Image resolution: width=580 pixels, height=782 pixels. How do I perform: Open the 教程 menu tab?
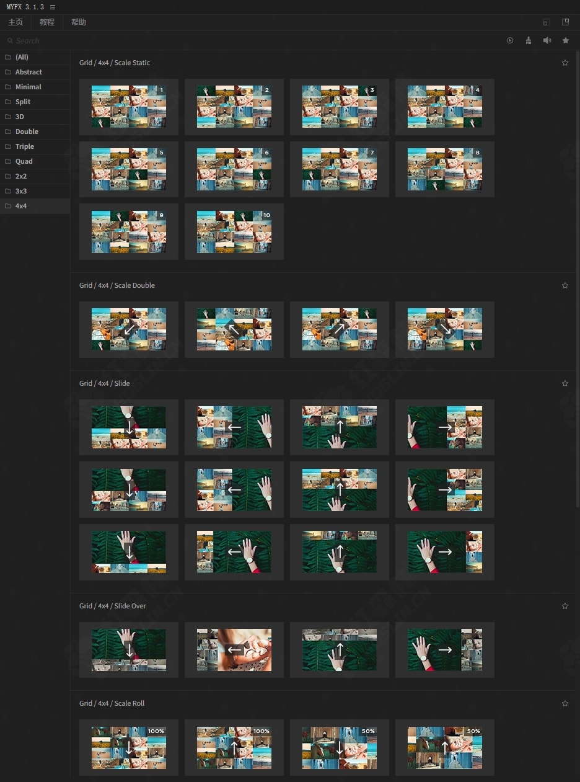click(x=47, y=22)
